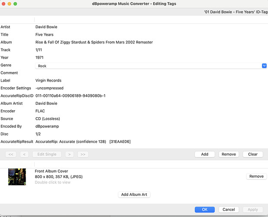Viewport: 268px width, 217px height.
Task: Edit the Disc value 1/2
Action: coord(38,134)
